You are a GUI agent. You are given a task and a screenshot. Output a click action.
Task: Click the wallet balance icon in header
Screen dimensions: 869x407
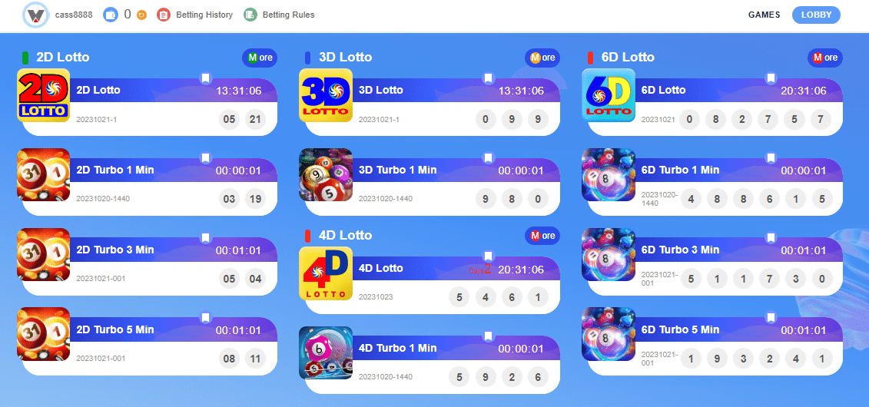pos(111,15)
